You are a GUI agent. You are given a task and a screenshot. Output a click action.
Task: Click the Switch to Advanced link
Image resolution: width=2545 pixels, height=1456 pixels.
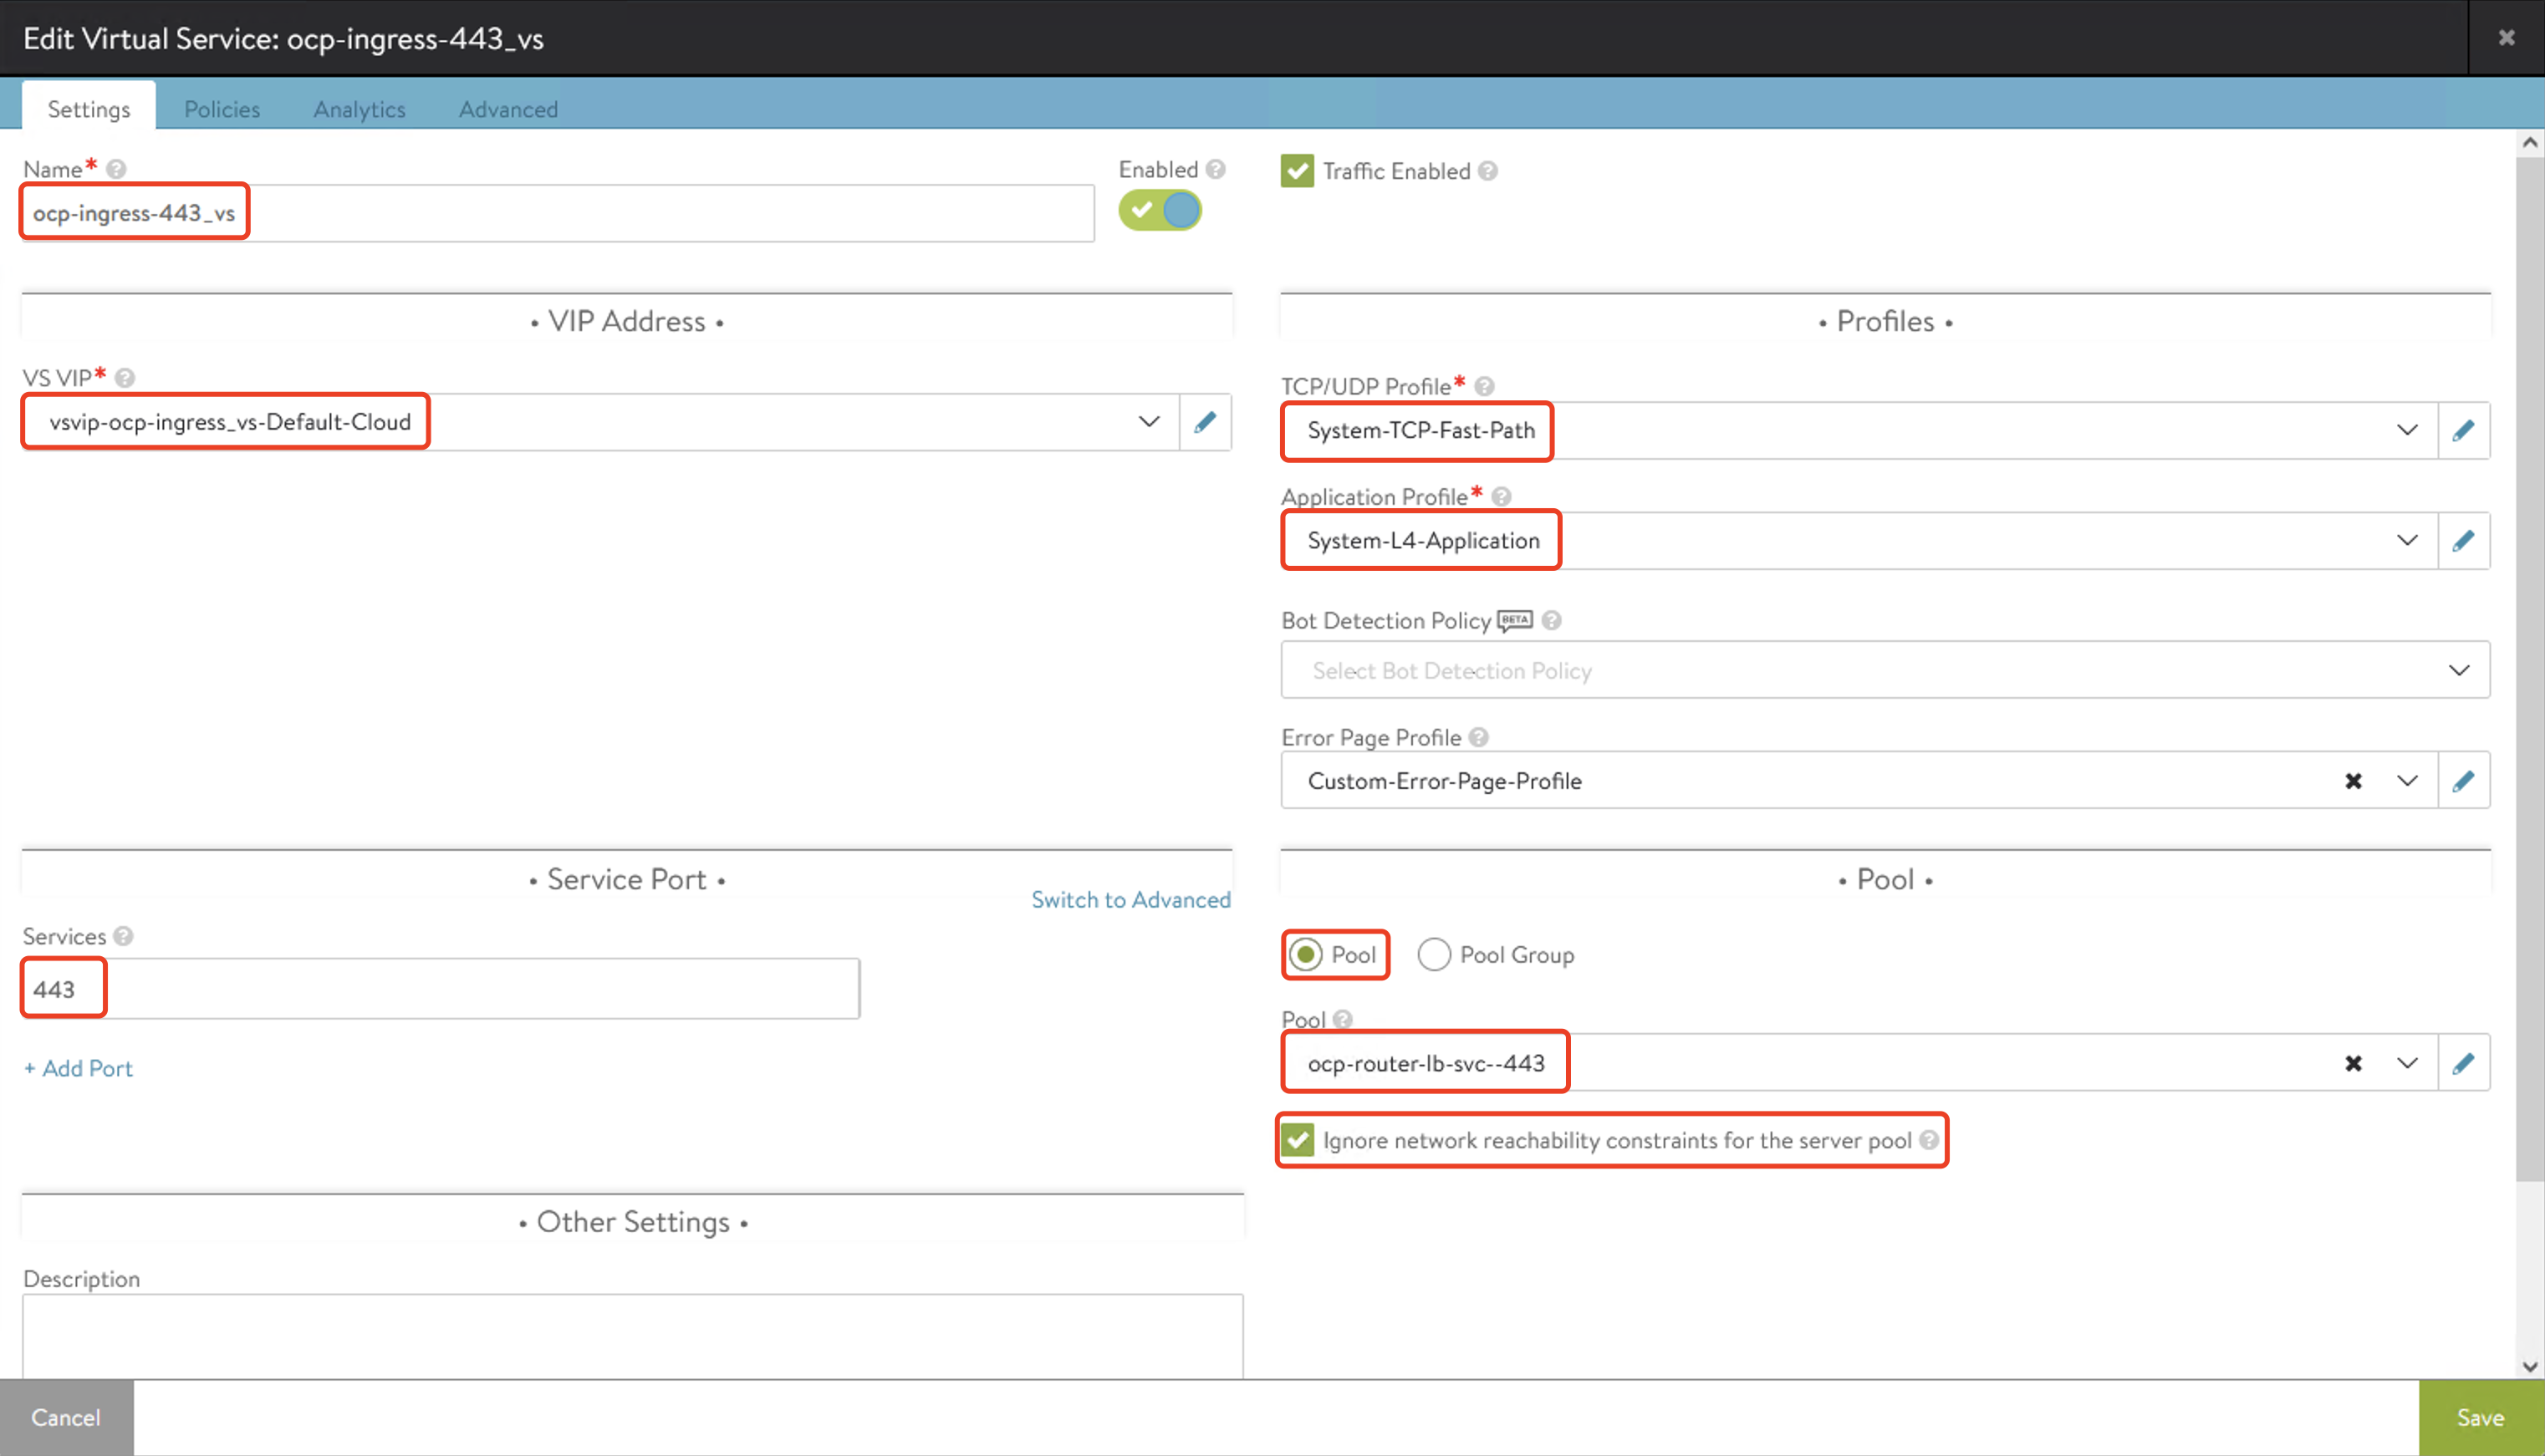[1130, 900]
